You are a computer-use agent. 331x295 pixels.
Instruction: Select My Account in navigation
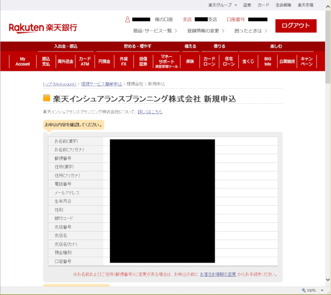click(22, 61)
